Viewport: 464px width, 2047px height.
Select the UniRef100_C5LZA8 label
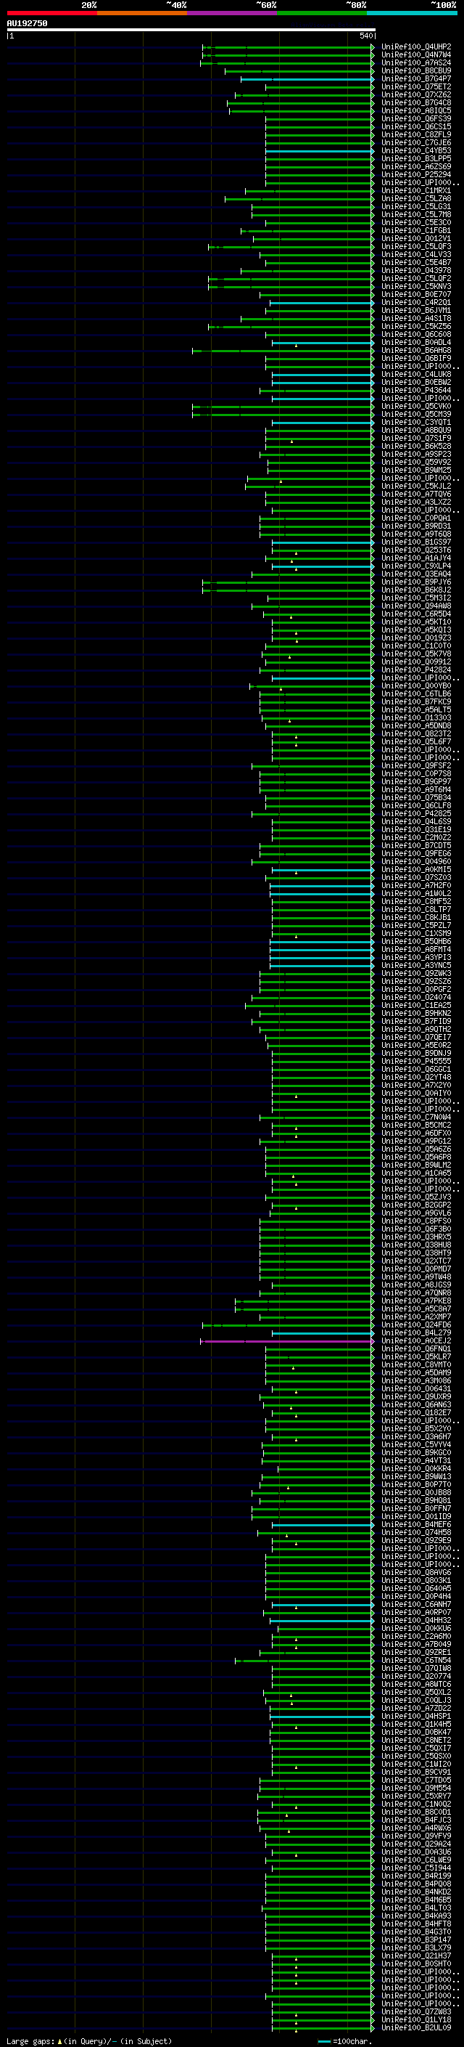[416, 199]
